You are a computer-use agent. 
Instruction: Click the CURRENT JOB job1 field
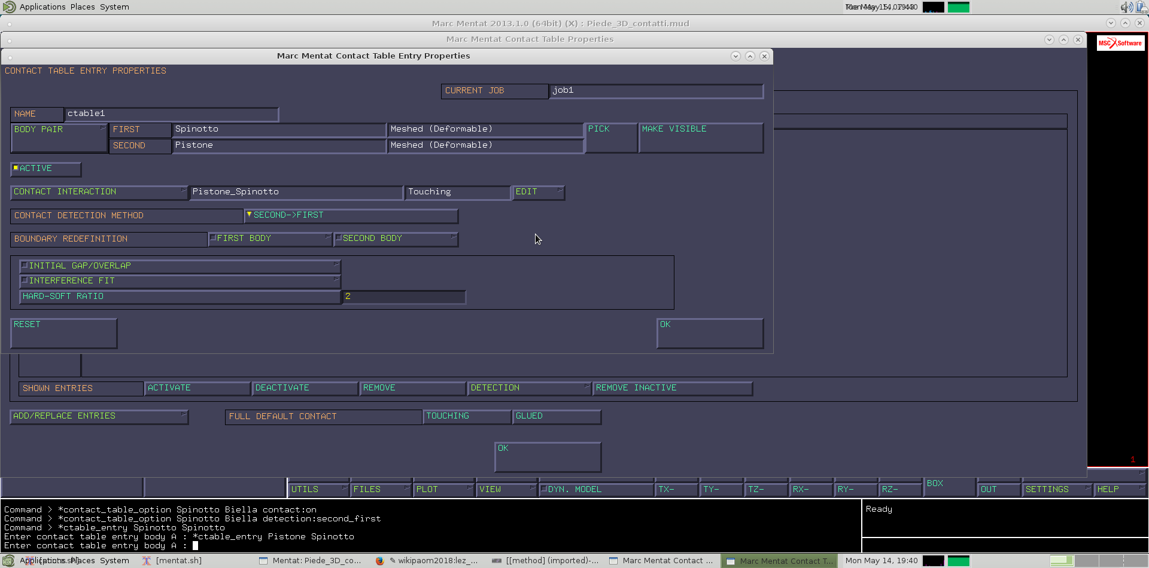(656, 91)
